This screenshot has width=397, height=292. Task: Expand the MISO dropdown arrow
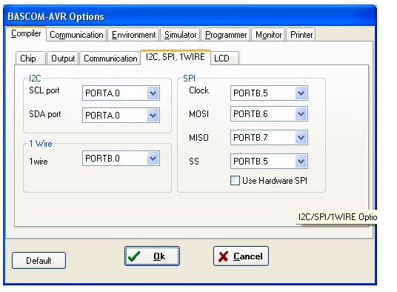tap(301, 138)
